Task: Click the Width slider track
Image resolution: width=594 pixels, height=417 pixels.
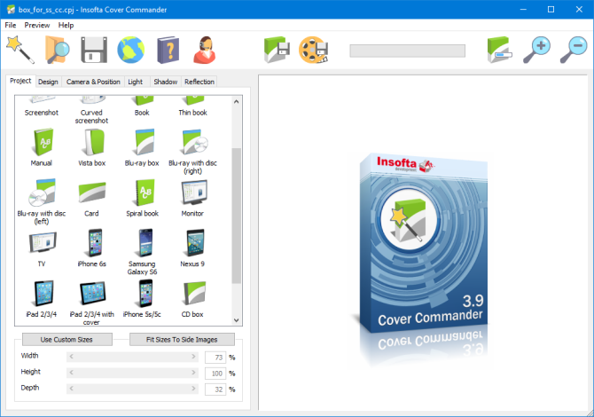Action: click(132, 357)
